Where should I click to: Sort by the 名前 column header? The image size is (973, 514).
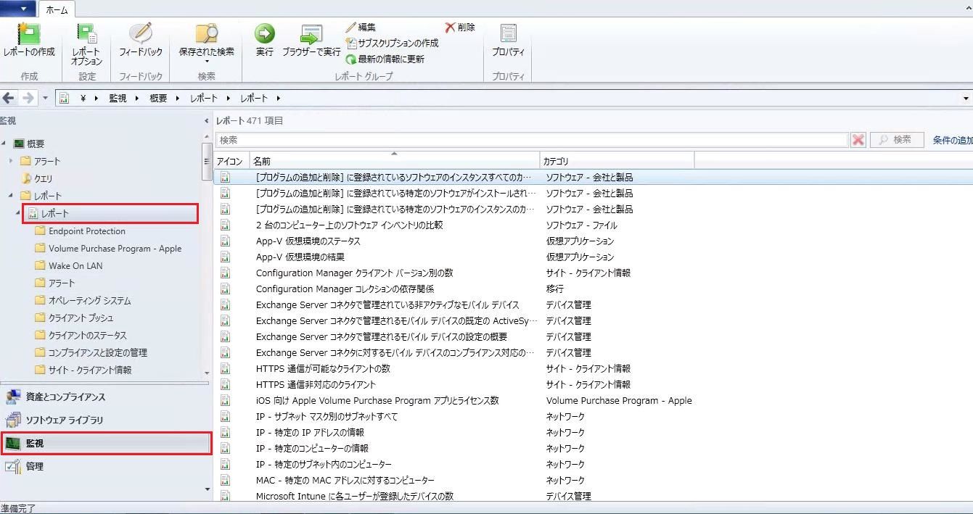pos(395,161)
